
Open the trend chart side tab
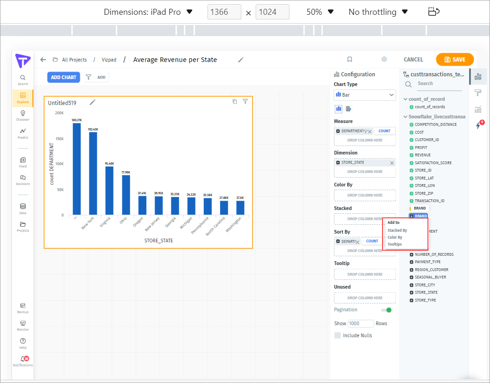pos(478,109)
